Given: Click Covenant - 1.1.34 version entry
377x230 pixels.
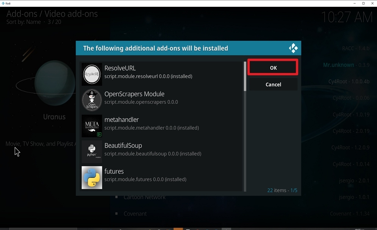Looking at the screenshot, I should [x=350, y=214].
